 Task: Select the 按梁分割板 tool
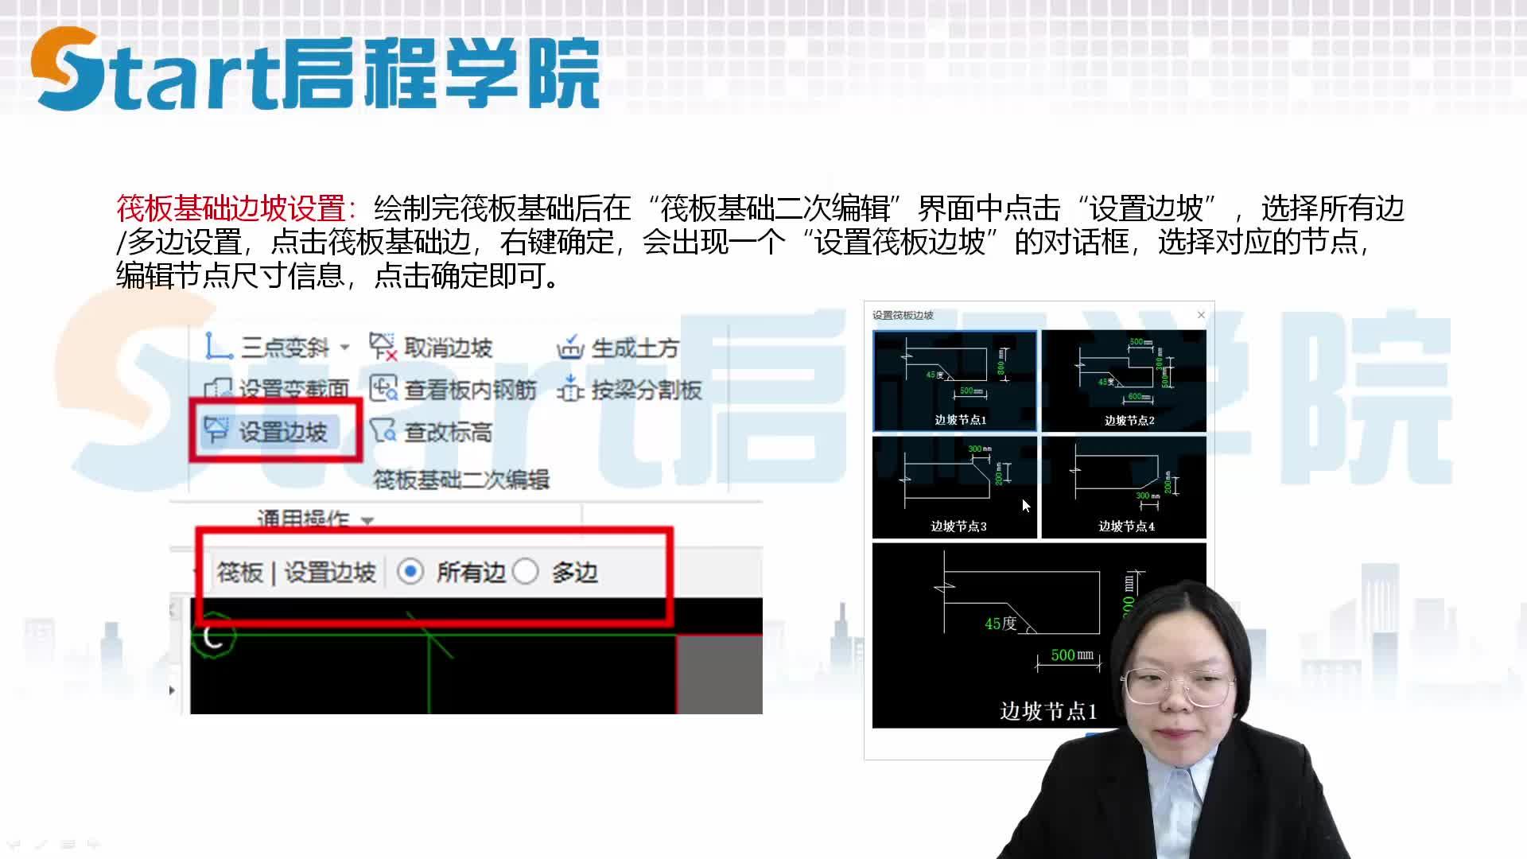click(x=629, y=390)
